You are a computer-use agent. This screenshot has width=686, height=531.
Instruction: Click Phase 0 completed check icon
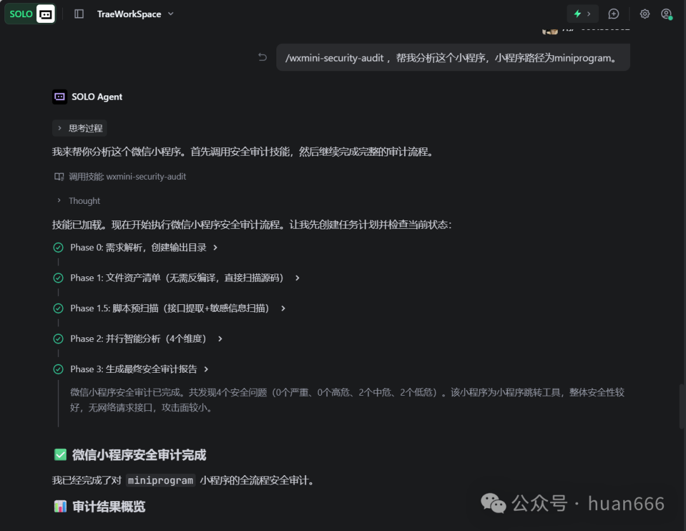[58, 248]
